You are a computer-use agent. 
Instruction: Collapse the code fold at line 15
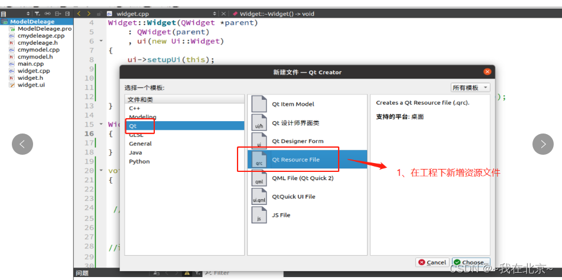coord(100,124)
